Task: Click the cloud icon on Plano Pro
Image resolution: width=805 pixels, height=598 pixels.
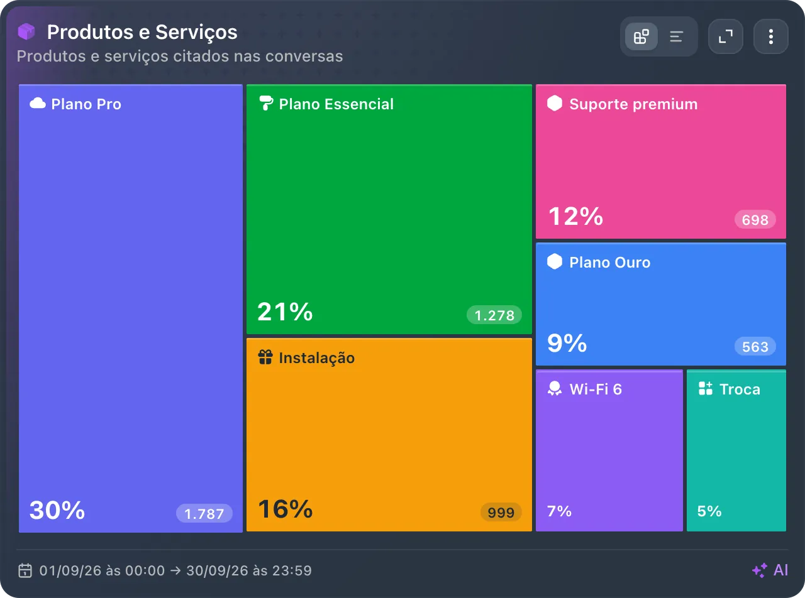Action: click(38, 104)
